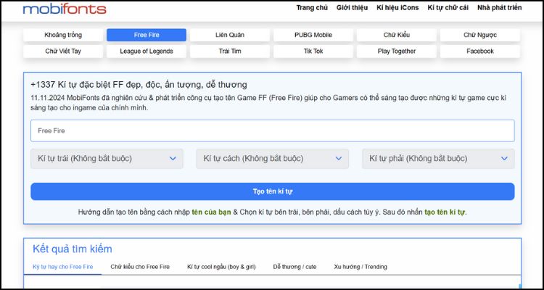Open the Dễ thương / cute tab
Screen dimensions: 544x290
tap(295, 267)
